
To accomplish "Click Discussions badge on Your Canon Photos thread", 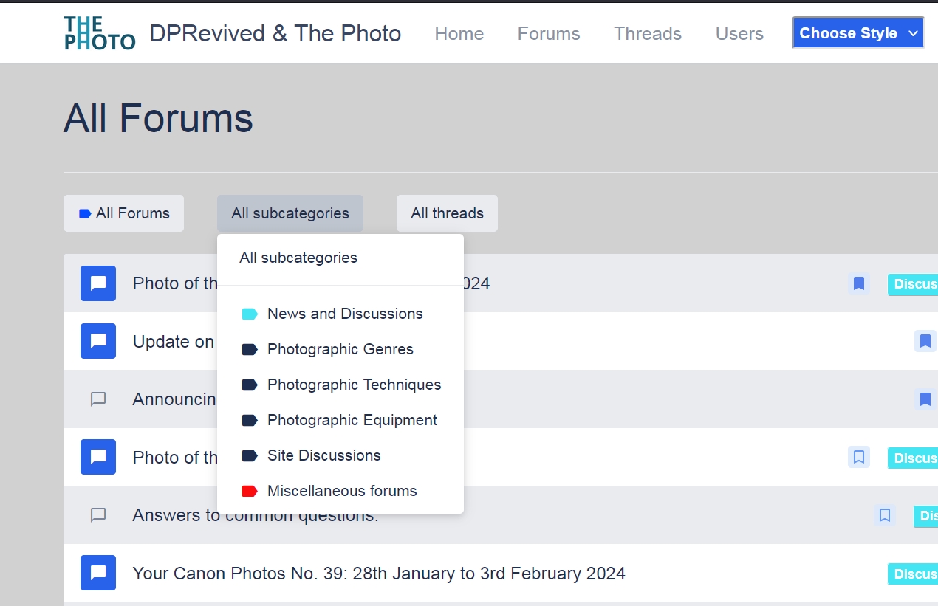I will (914, 574).
